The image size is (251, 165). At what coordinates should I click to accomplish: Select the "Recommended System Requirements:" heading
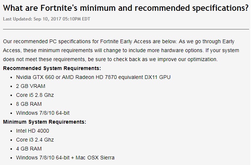point(52,68)
